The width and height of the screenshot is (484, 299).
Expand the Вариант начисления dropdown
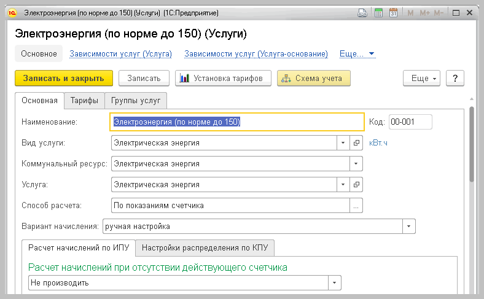click(x=408, y=226)
